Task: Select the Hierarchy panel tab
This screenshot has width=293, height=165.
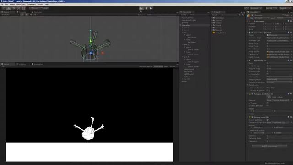Action: (x=187, y=12)
